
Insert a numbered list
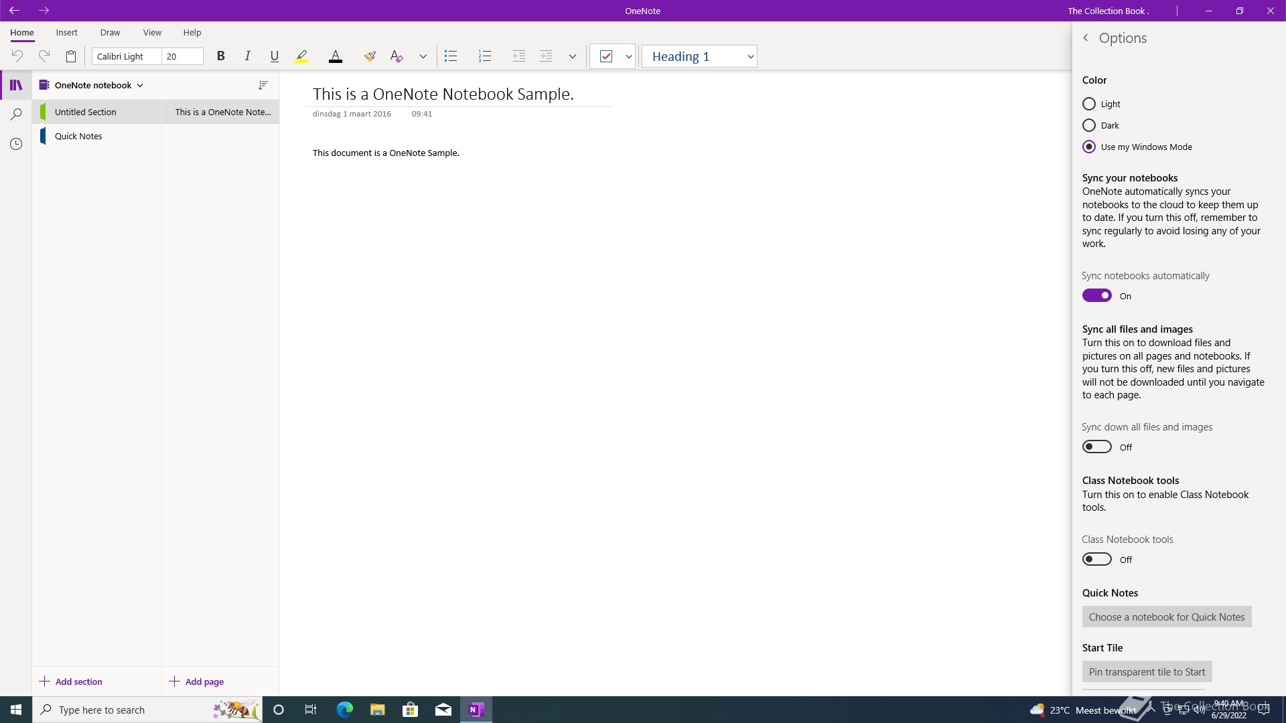pyautogui.click(x=485, y=56)
